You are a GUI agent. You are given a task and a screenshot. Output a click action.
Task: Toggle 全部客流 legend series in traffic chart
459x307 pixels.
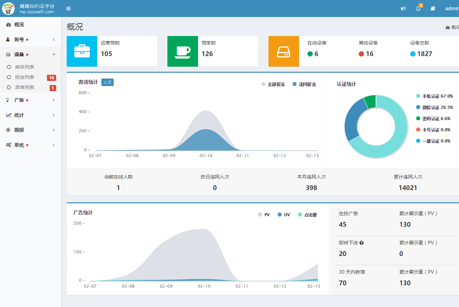273,84
